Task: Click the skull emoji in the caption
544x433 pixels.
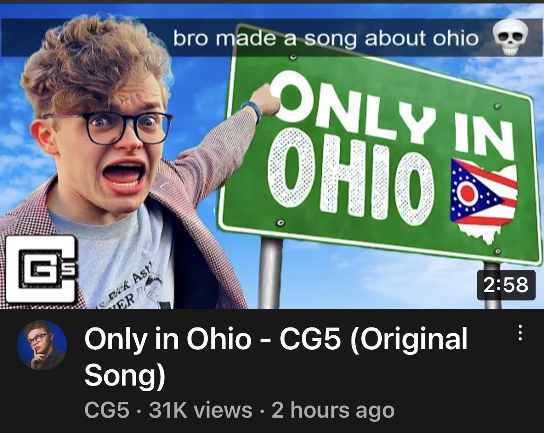Action: [x=511, y=37]
